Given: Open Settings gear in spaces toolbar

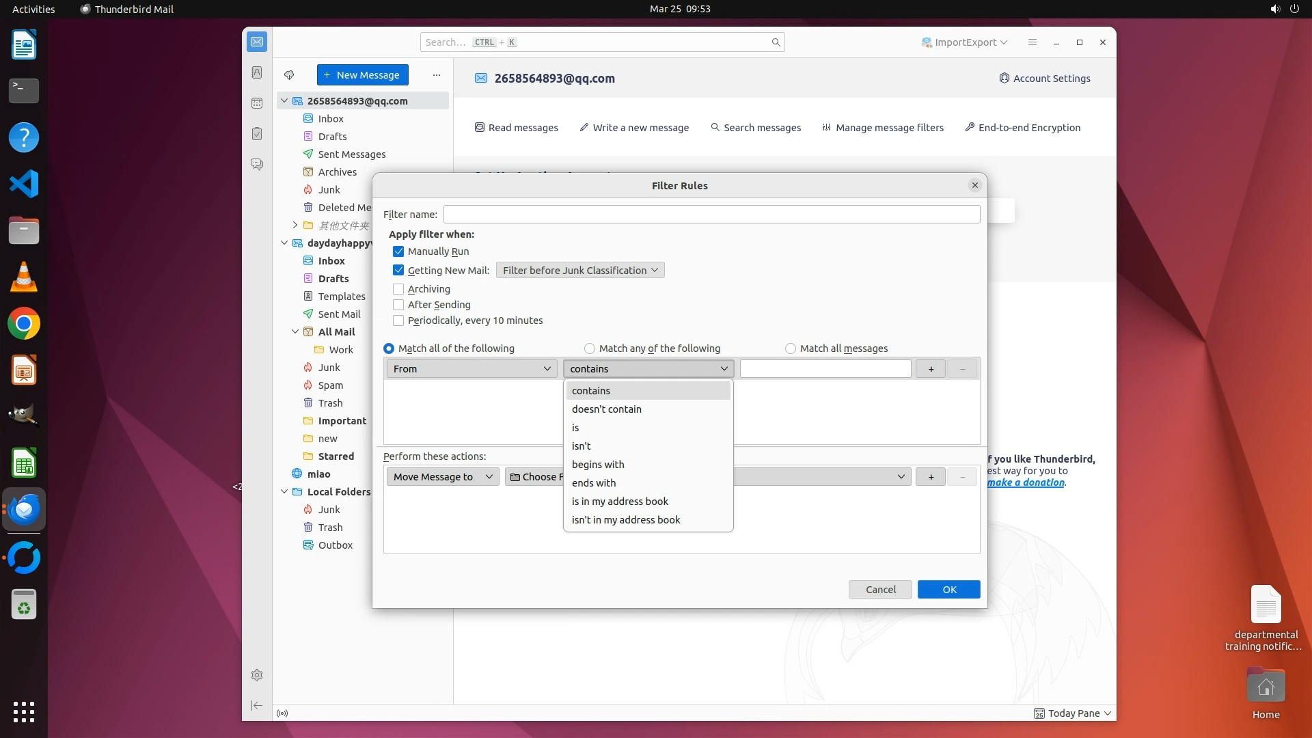Looking at the screenshot, I should [x=257, y=675].
